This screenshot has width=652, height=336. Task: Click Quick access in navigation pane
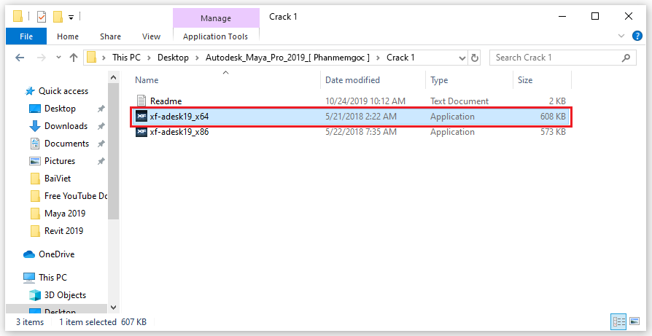coord(63,91)
